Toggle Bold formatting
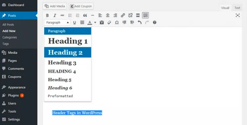This screenshot has width=247, height=125. [x=47, y=15]
